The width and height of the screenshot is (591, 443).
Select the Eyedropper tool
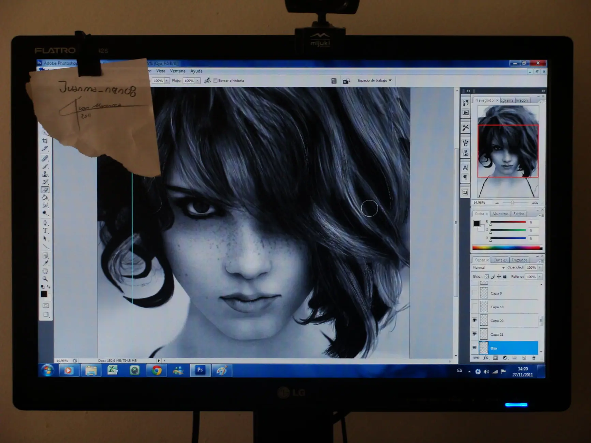[45, 263]
